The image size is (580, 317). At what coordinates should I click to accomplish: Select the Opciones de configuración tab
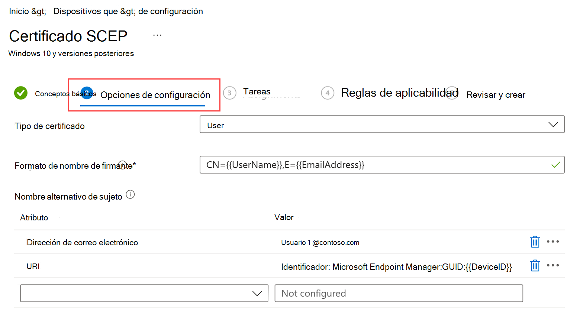pyautogui.click(x=155, y=95)
